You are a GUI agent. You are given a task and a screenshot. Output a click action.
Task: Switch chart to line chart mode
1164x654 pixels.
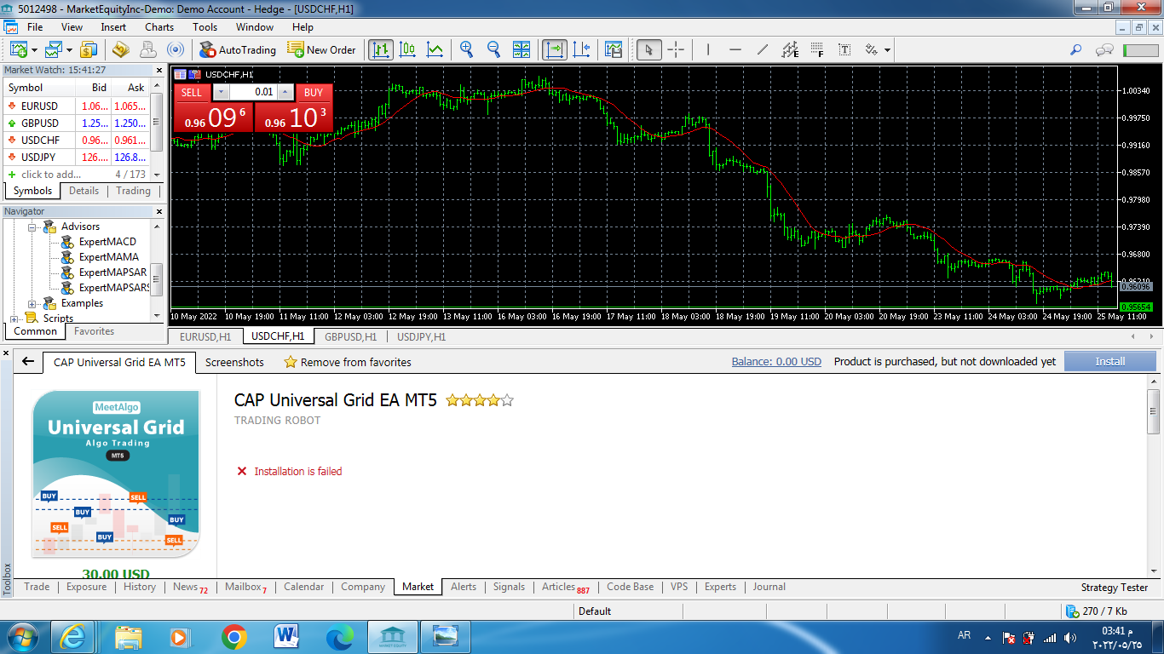tap(435, 49)
